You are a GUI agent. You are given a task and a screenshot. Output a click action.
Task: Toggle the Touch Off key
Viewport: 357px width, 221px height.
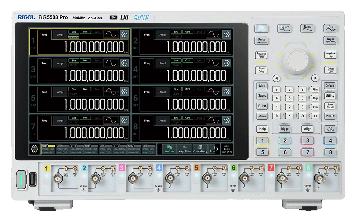(330, 116)
